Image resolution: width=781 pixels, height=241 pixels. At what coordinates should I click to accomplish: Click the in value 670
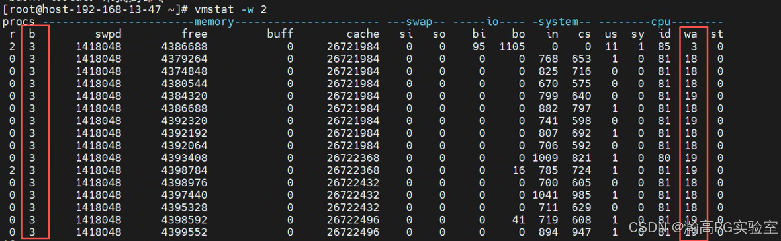[x=549, y=83]
